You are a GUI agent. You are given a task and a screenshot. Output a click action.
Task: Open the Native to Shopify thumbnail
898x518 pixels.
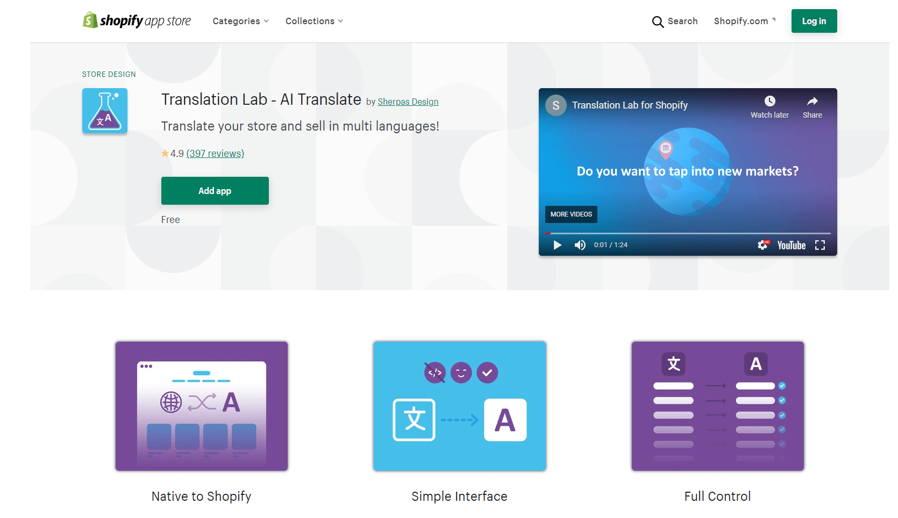[x=202, y=406]
